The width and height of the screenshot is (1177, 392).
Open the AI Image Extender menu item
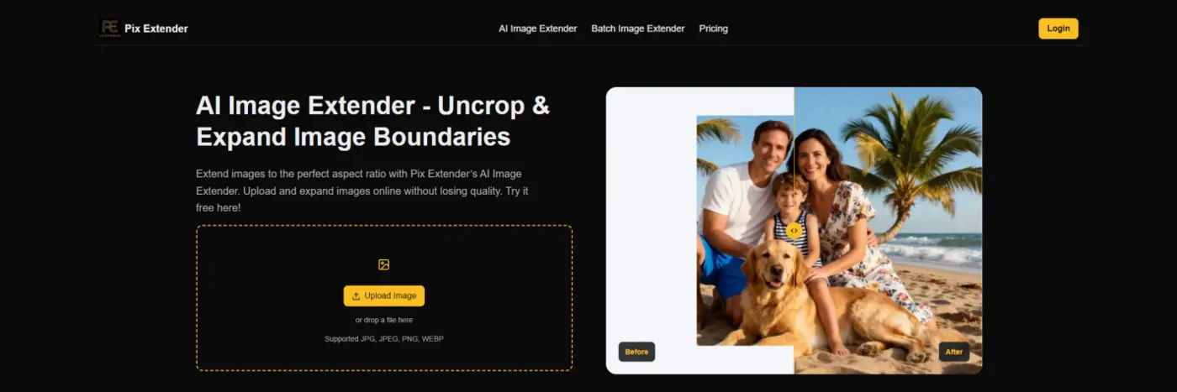click(538, 29)
